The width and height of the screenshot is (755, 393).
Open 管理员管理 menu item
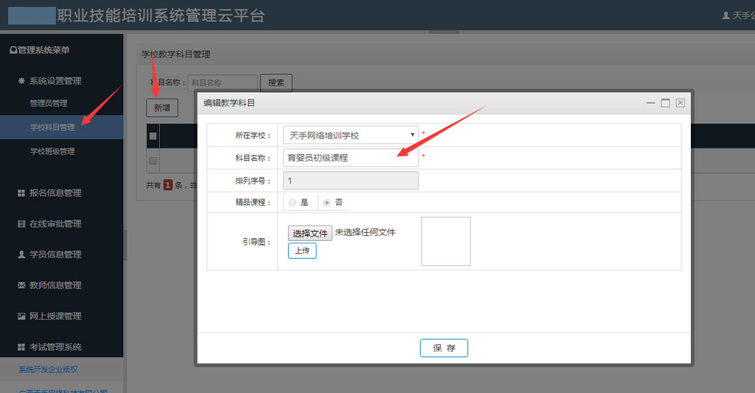[x=48, y=104]
